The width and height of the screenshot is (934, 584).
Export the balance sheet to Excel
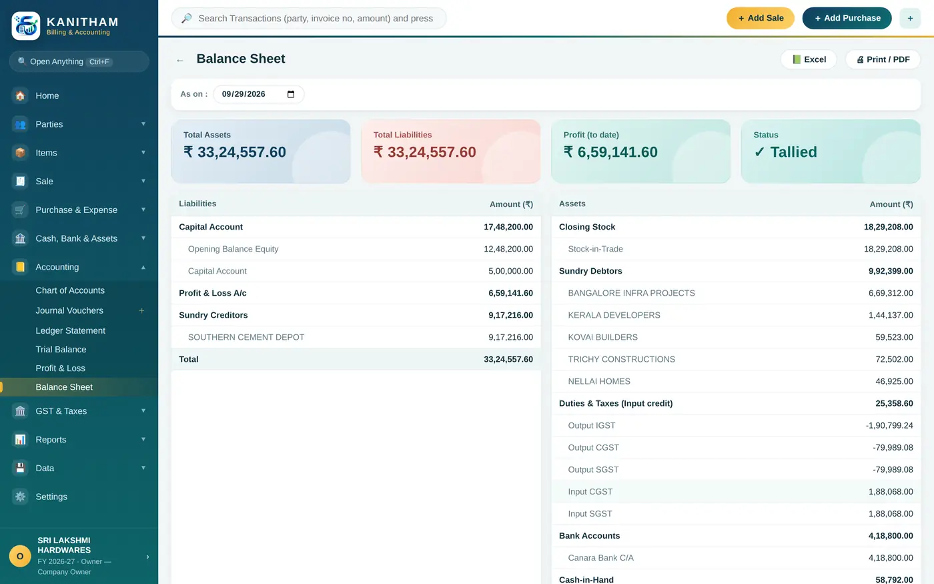tap(809, 59)
